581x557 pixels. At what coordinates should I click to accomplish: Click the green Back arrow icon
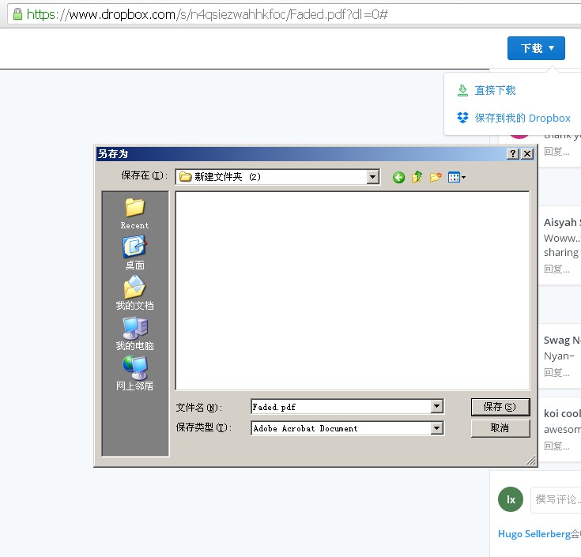pos(398,177)
